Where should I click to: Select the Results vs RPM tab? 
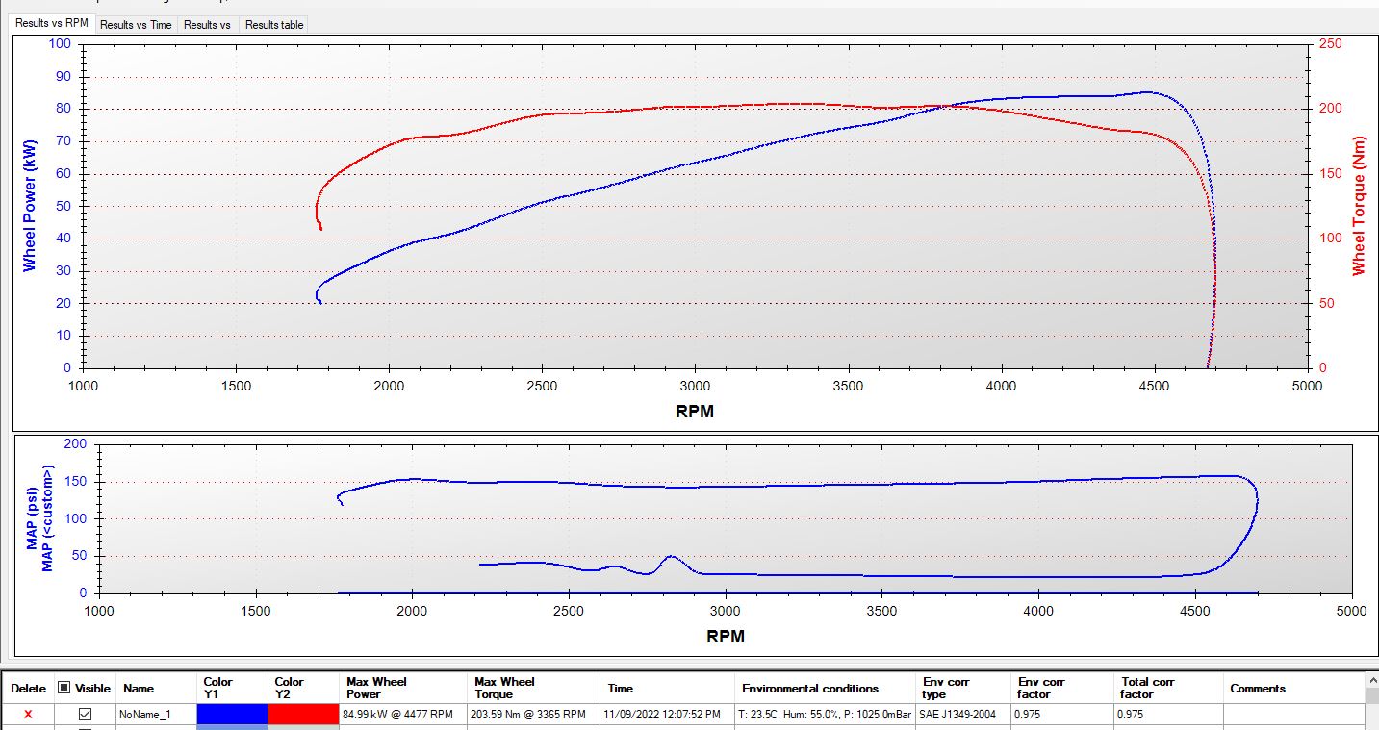[53, 22]
